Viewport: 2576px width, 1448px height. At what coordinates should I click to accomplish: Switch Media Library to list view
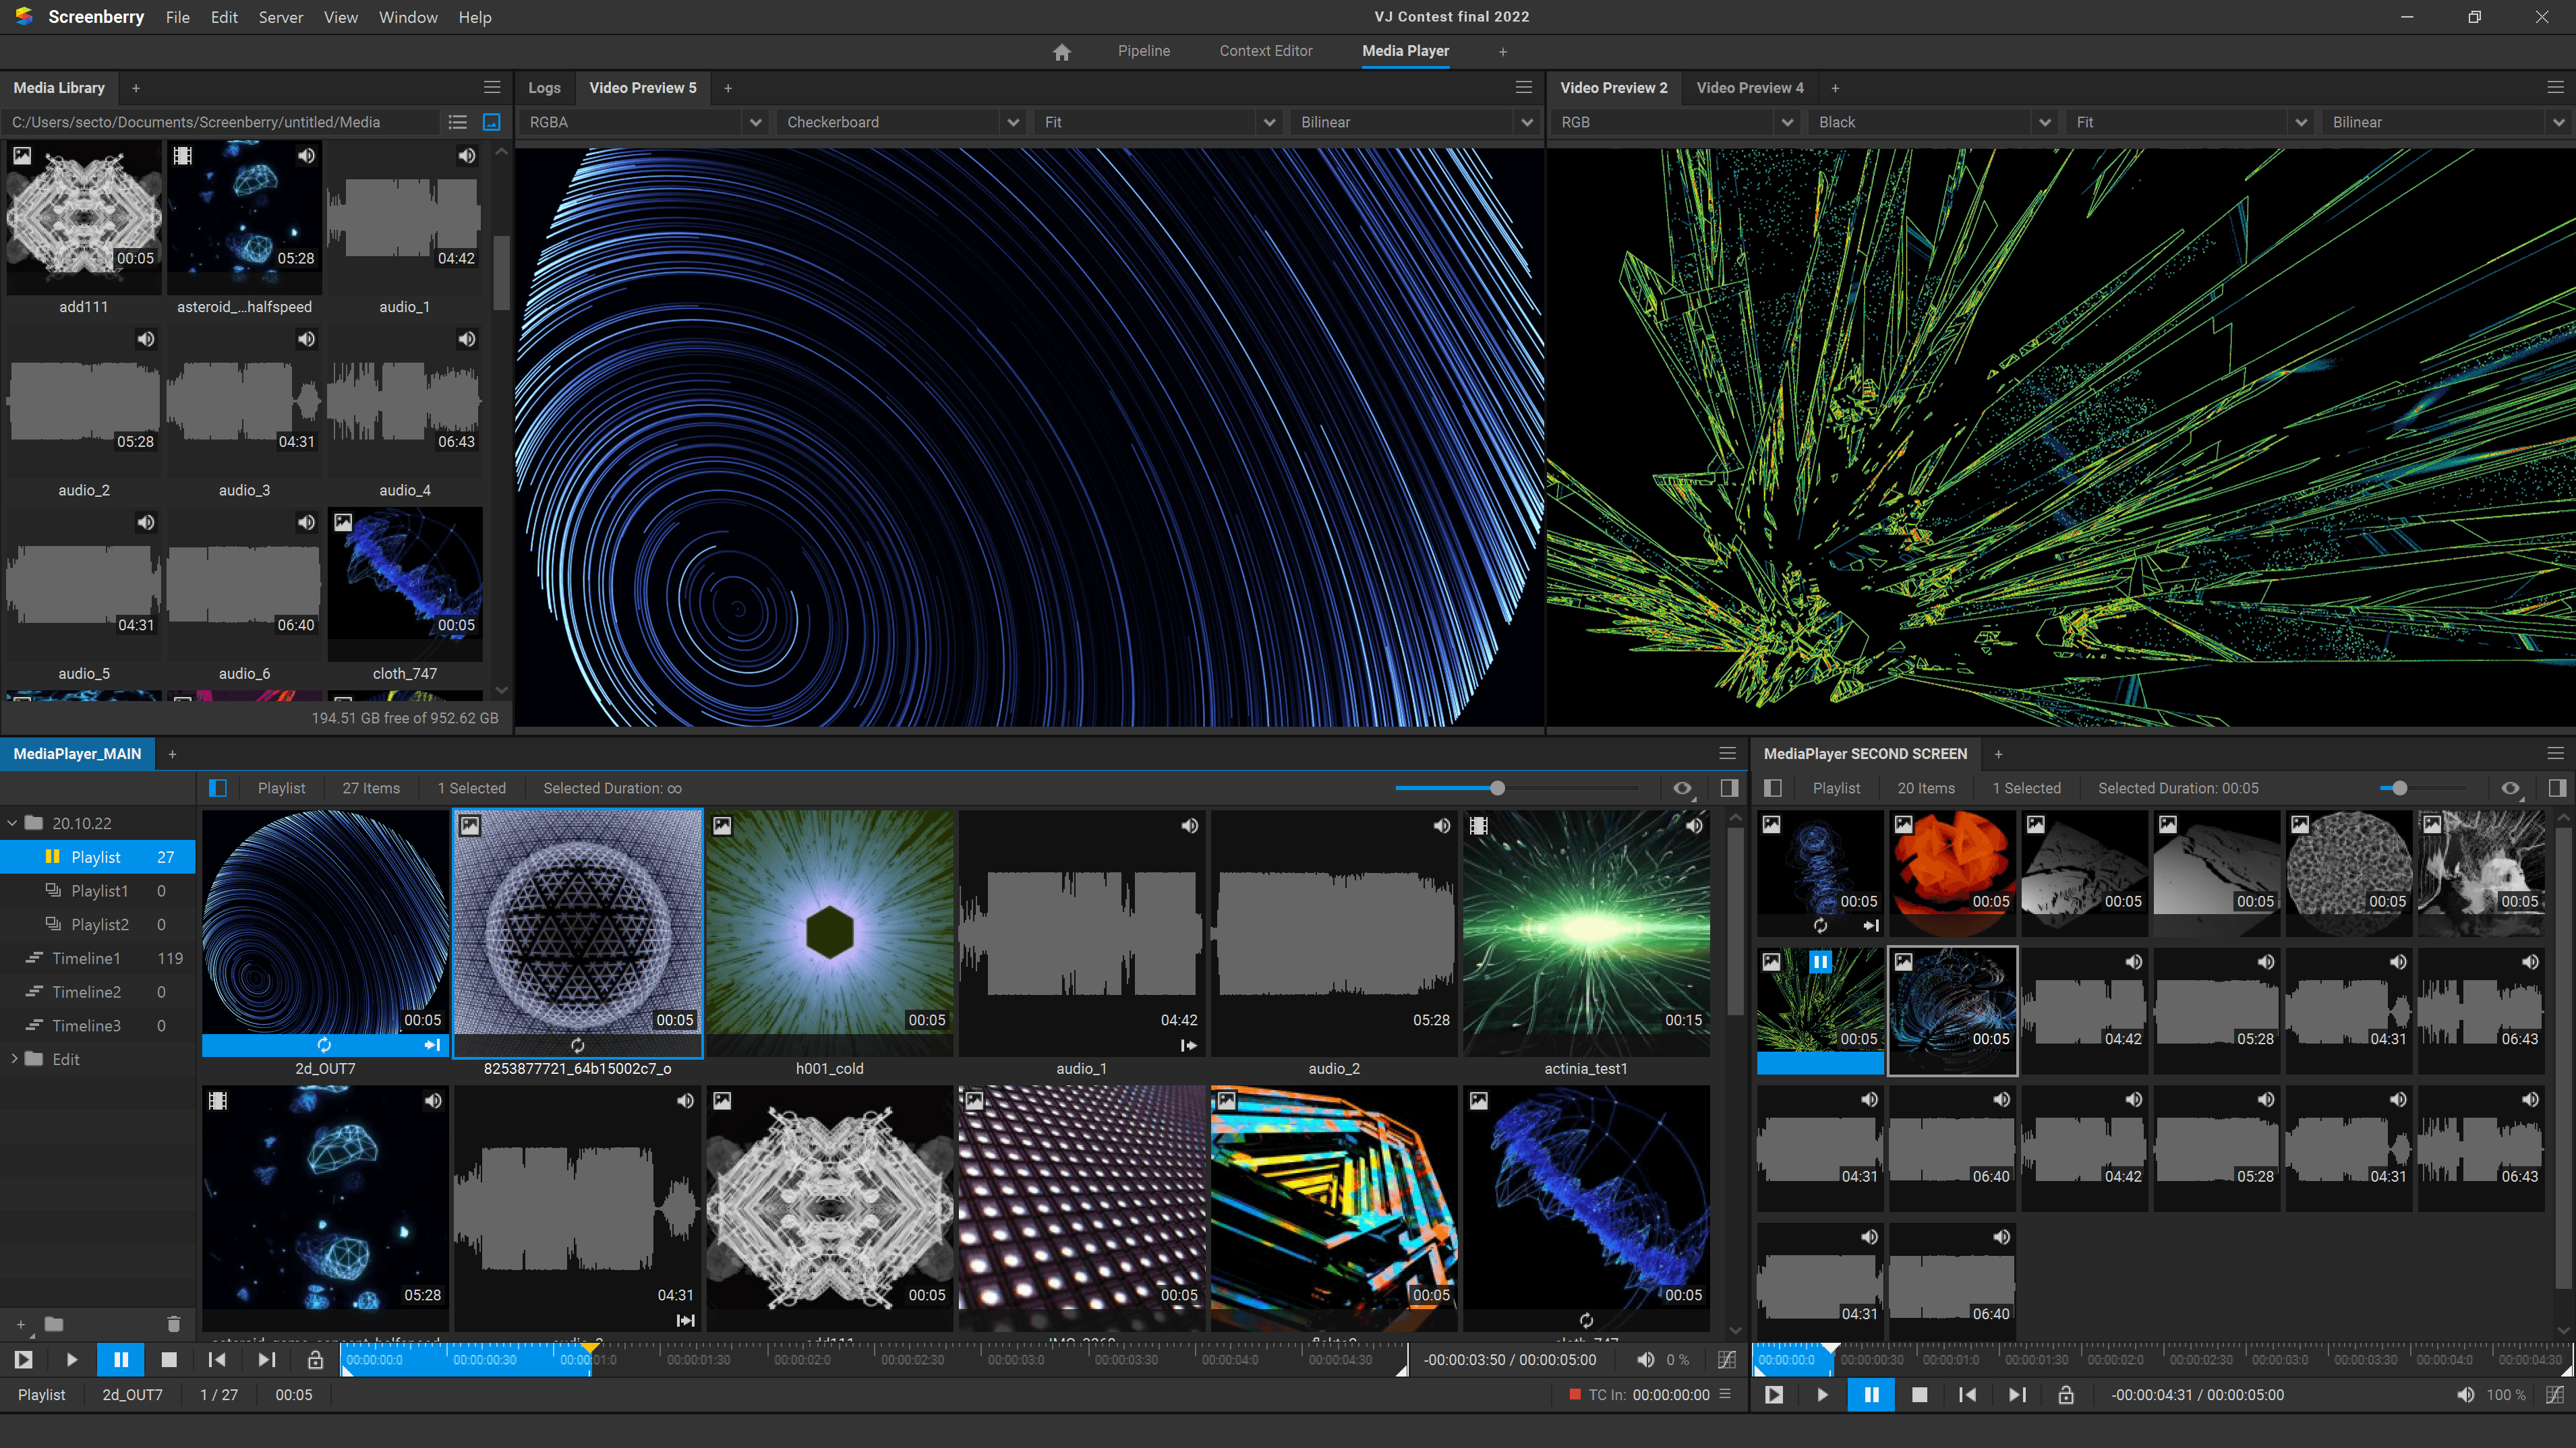[458, 122]
